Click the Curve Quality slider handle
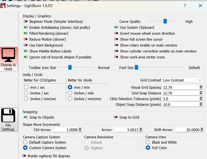 click(165, 21)
